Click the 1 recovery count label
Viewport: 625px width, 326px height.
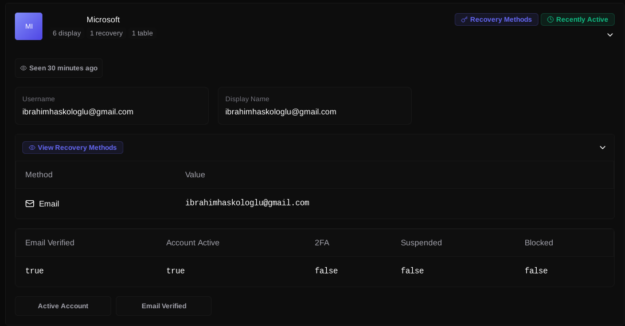pos(106,33)
